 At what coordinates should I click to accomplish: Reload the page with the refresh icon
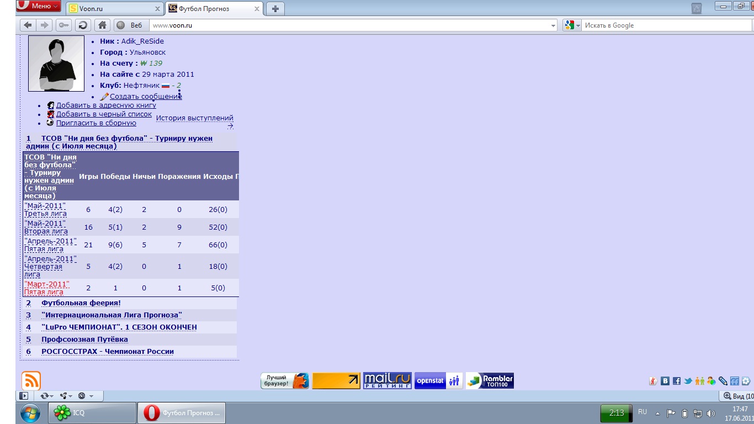click(x=83, y=25)
